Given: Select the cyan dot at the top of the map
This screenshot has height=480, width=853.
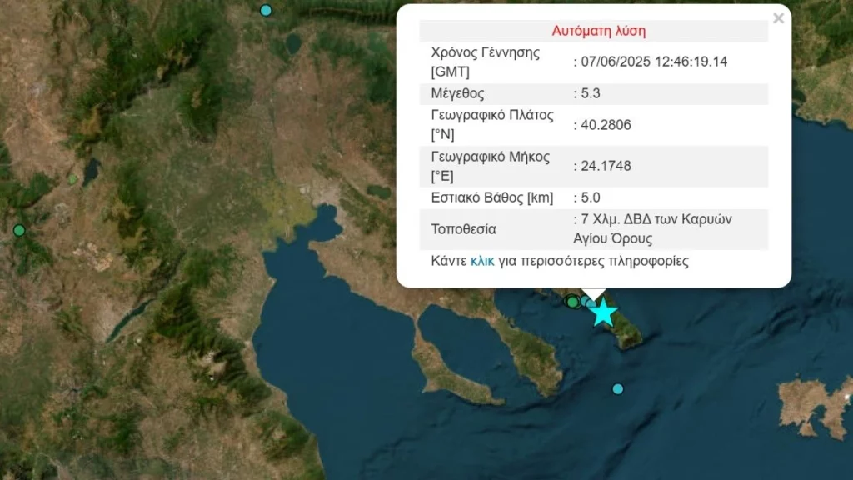Looking at the screenshot, I should [266, 10].
